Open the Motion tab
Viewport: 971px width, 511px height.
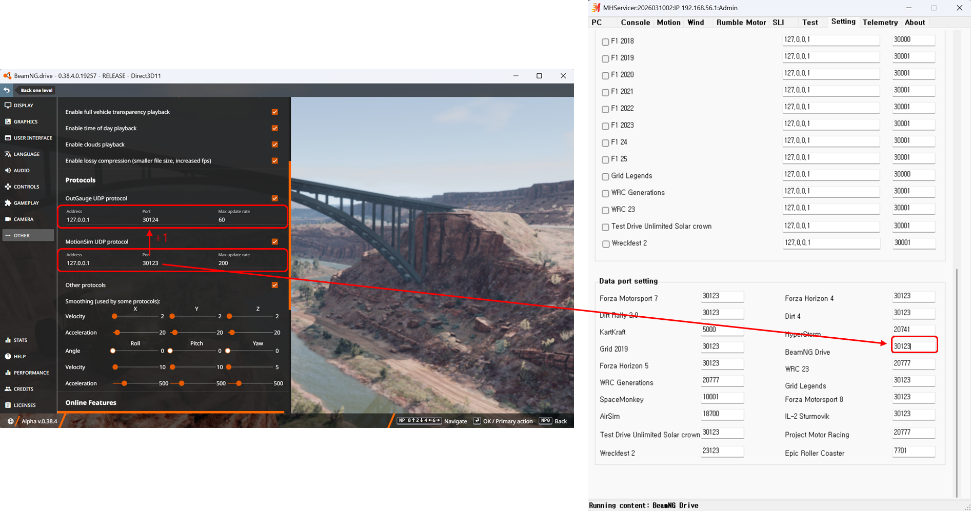[x=669, y=23]
